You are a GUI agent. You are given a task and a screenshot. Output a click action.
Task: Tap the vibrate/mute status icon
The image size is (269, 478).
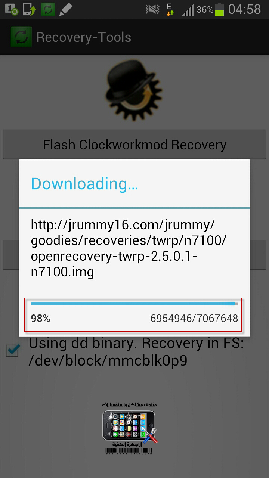tap(152, 9)
